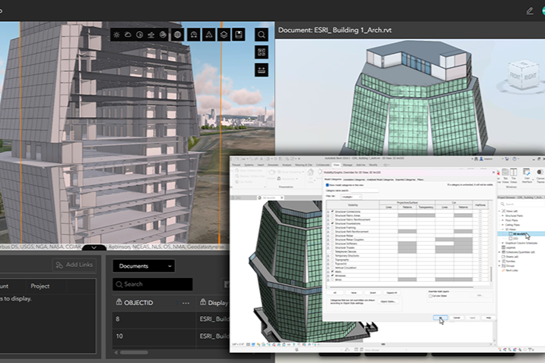Click the lock icon beside Display column

[203, 302]
